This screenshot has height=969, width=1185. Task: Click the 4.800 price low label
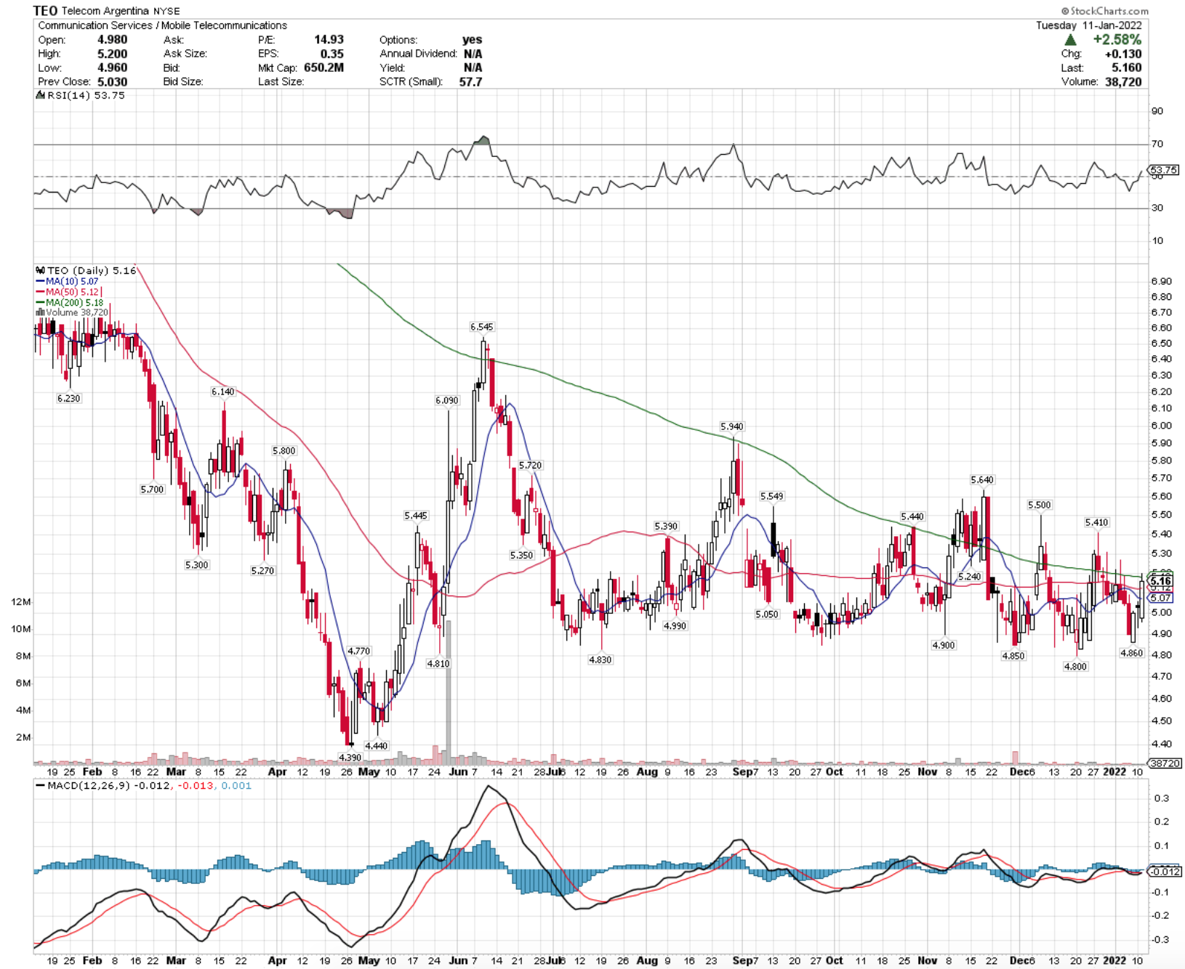[x=1075, y=666]
